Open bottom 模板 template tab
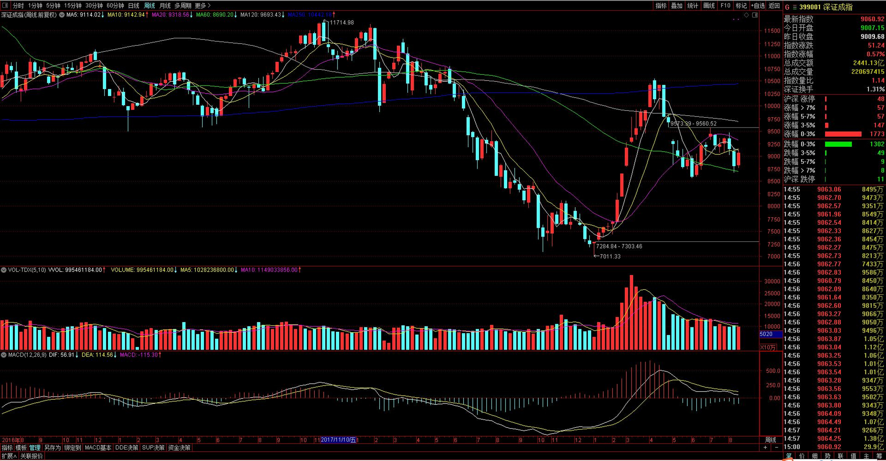The image size is (886, 461). click(21, 448)
